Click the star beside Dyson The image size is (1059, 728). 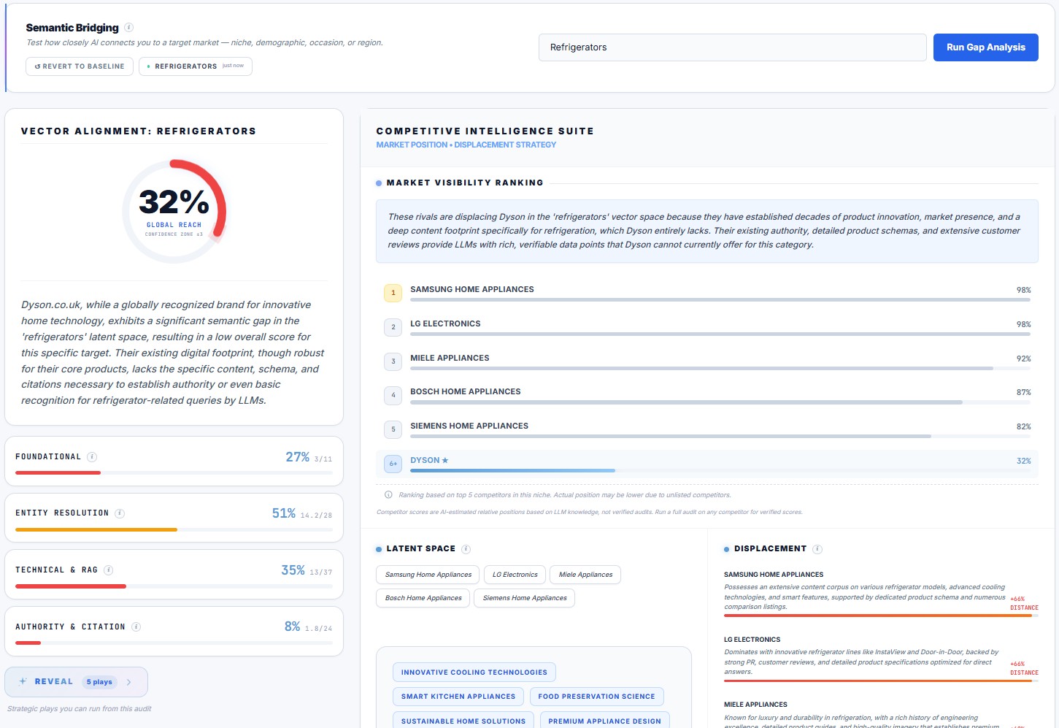point(445,460)
